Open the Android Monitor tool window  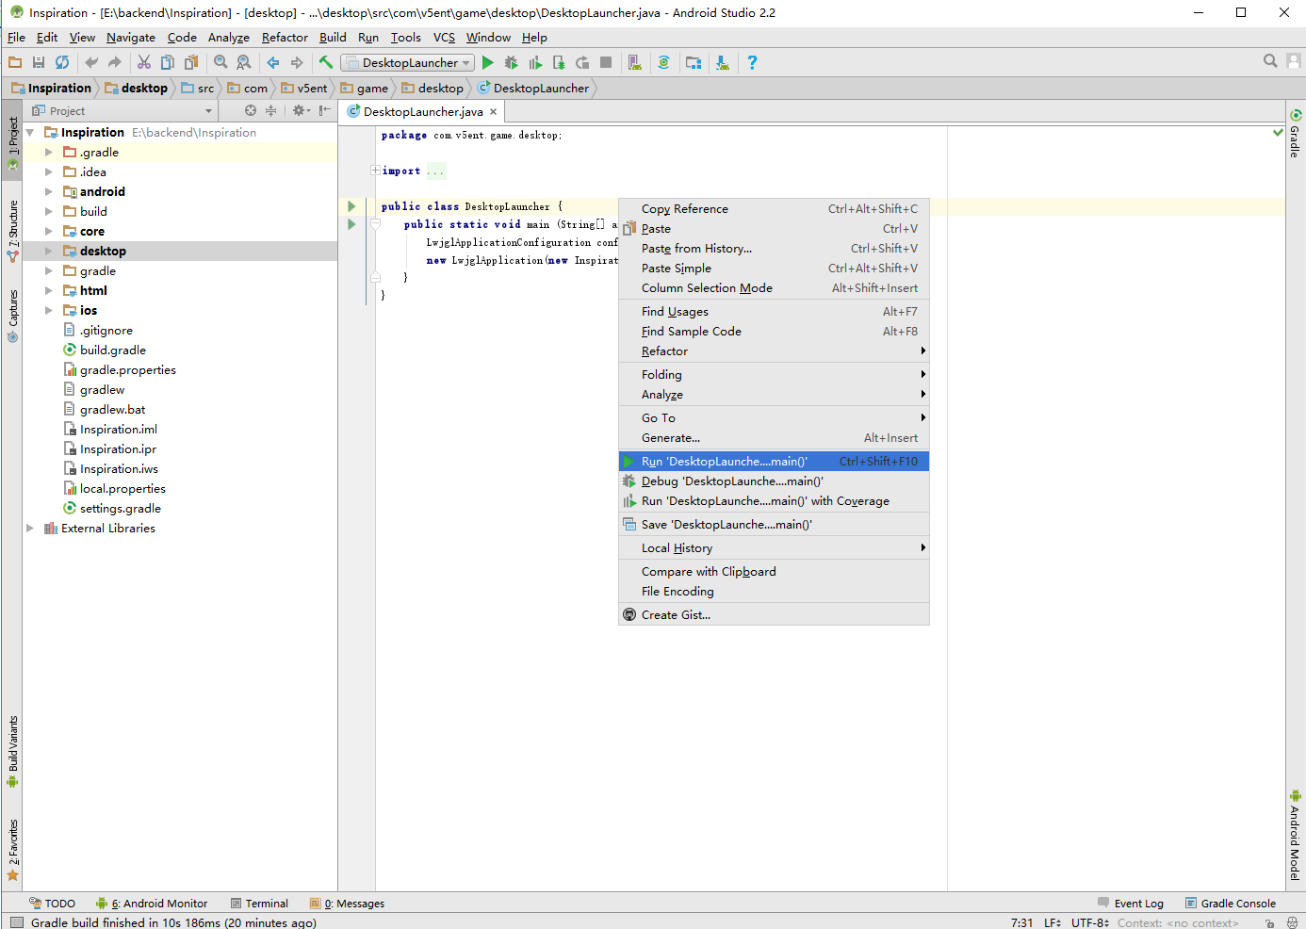click(x=152, y=903)
